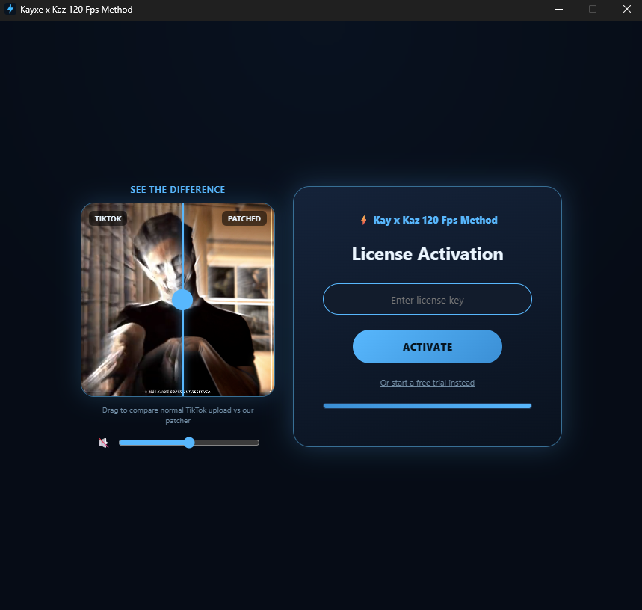The width and height of the screenshot is (642, 610).
Task: Minimize the Kayxe x Kaz window
Action: coord(559,10)
